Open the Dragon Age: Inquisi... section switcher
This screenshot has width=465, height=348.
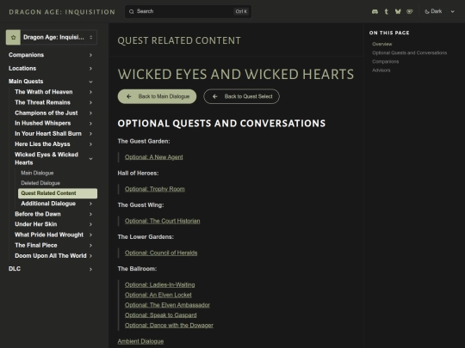[52, 37]
